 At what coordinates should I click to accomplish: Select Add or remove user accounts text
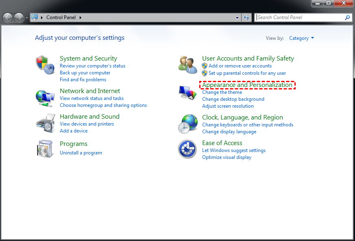coord(240,66)
